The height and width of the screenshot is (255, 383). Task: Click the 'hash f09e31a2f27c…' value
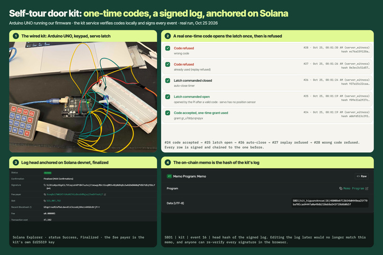point(355,100)
